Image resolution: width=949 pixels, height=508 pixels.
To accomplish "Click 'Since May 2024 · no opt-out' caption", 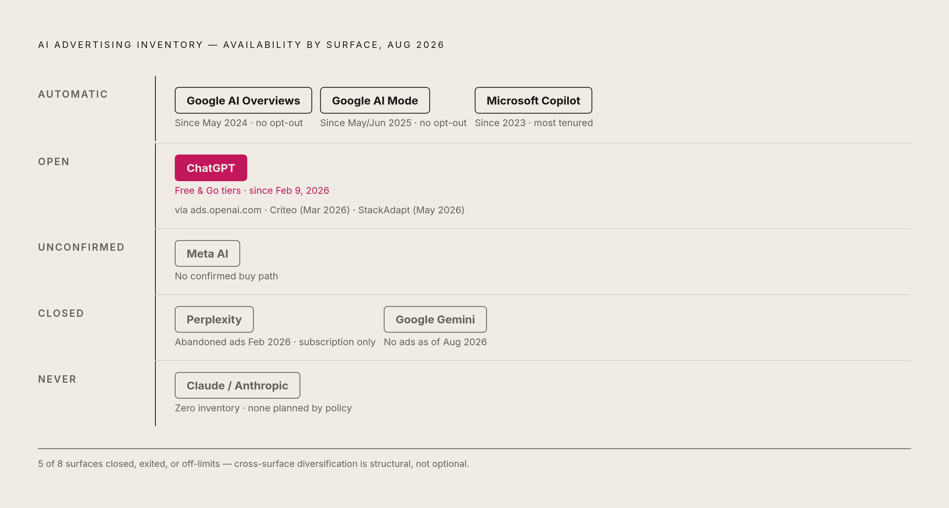I will point(239,123).
